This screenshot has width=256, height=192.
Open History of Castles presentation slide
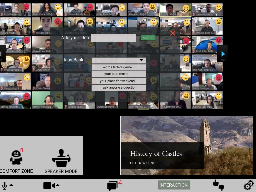tap(187, 145)
